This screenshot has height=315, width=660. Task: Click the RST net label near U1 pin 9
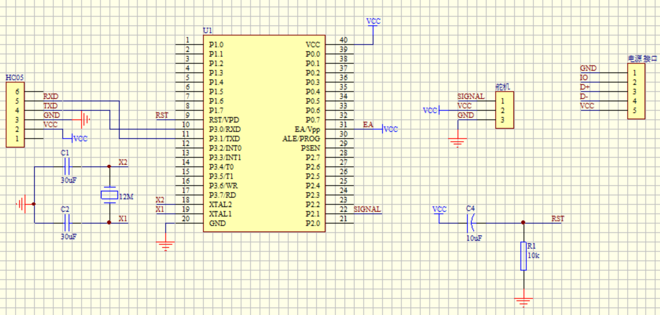click(162, 115)
